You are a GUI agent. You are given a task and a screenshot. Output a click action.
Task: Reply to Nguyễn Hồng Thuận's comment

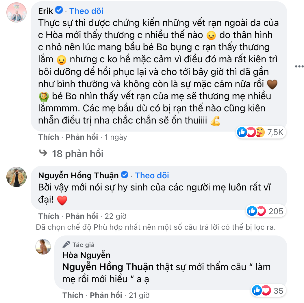click(x=82, y=216)
